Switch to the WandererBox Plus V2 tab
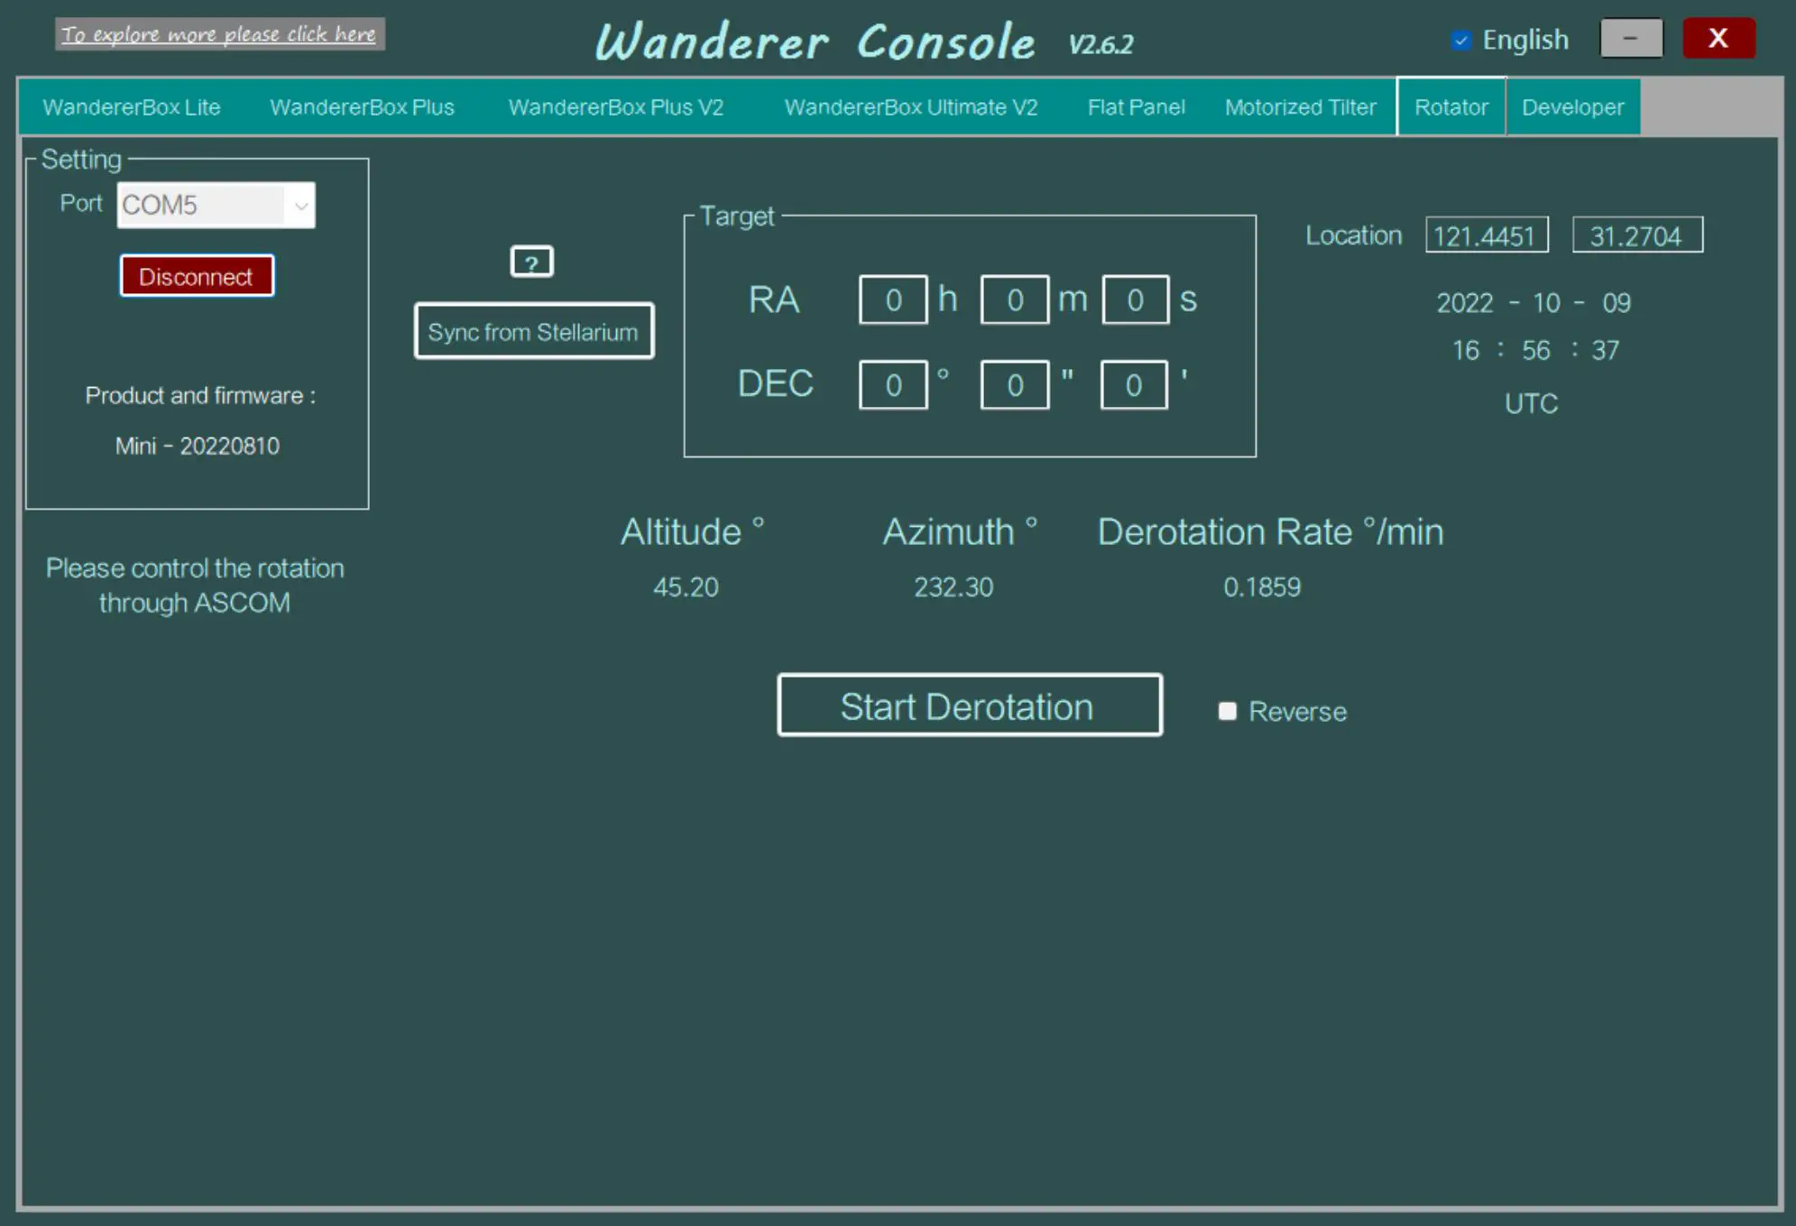The height and width of the screenshot is (1226, 1796). tap(616, 106)
